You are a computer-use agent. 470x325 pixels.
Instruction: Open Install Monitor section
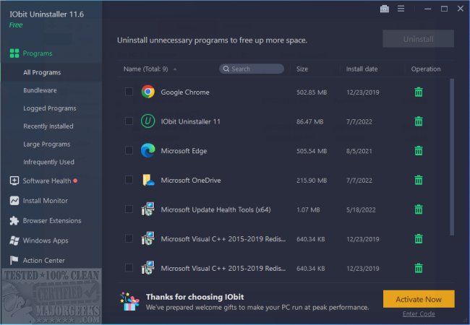[45, 201]
